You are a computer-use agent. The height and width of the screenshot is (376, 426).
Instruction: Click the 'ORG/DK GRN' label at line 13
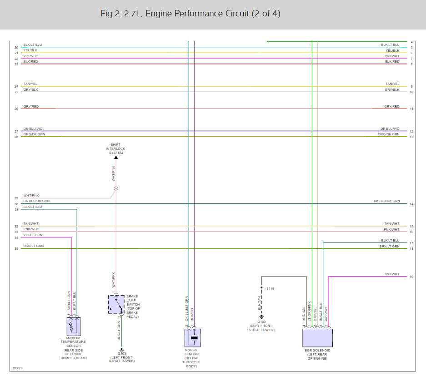pos(389,134)
